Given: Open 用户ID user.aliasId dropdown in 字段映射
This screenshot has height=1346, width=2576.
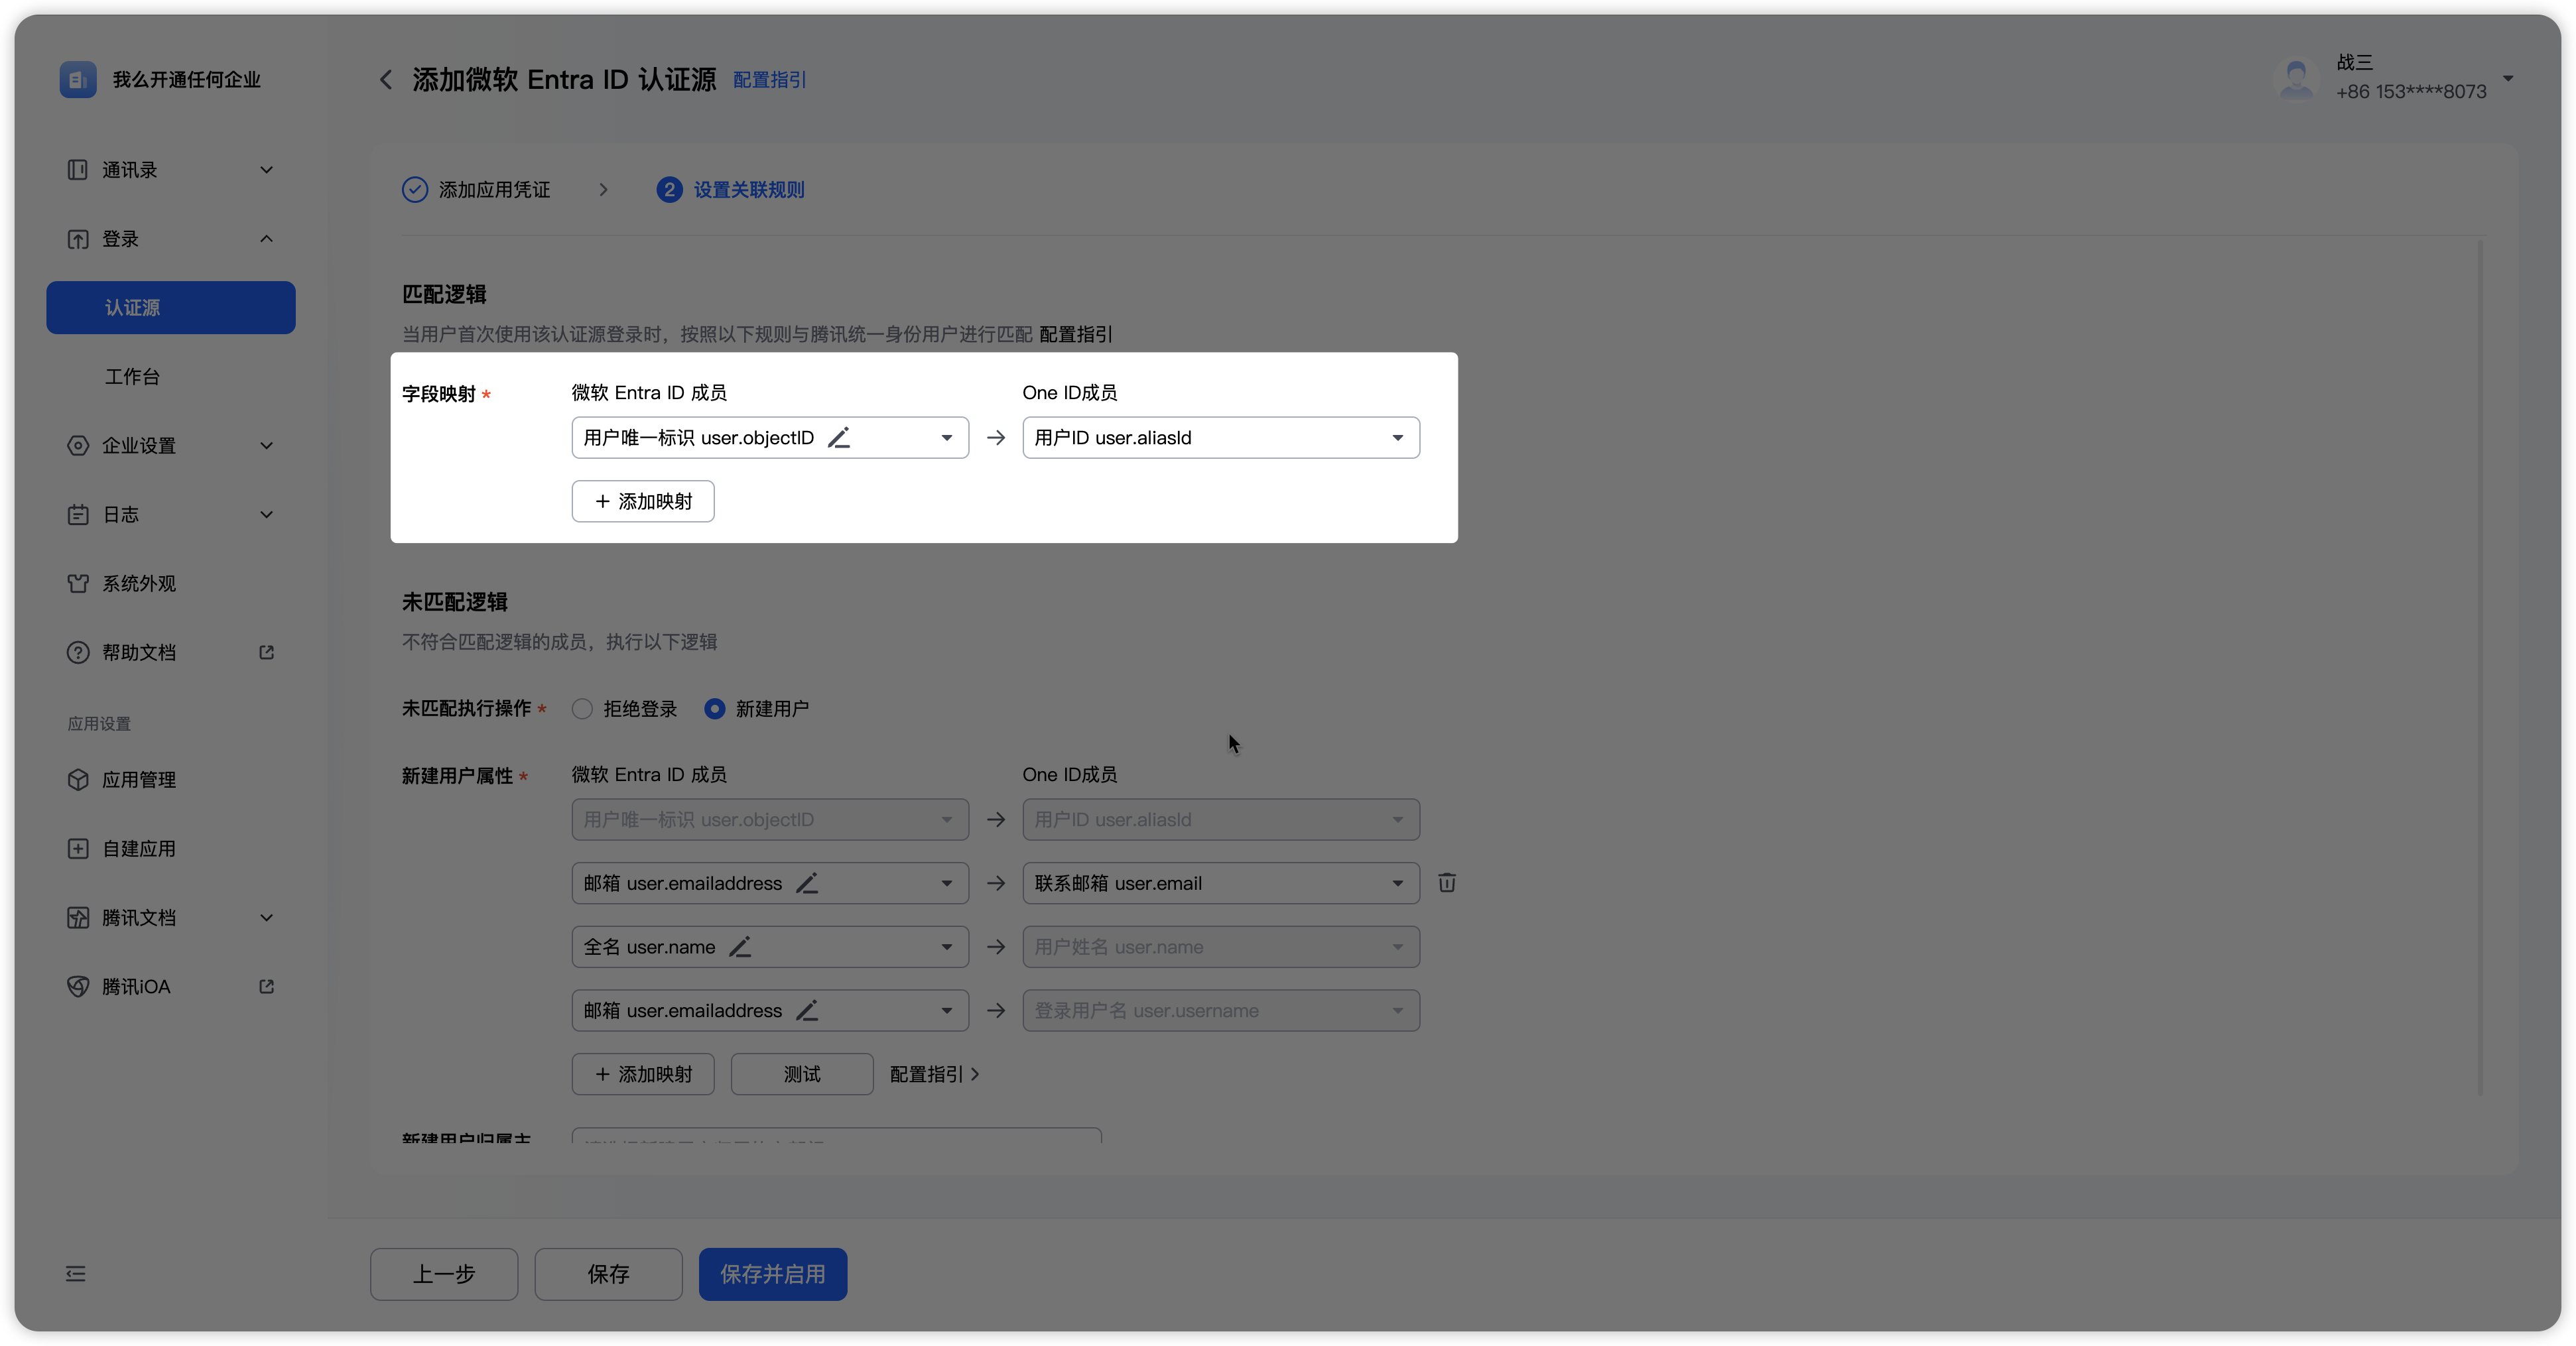Looking at the screenshot, I should (1220, 438).
